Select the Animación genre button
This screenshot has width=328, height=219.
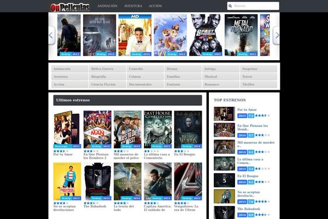tap(70, 69)
